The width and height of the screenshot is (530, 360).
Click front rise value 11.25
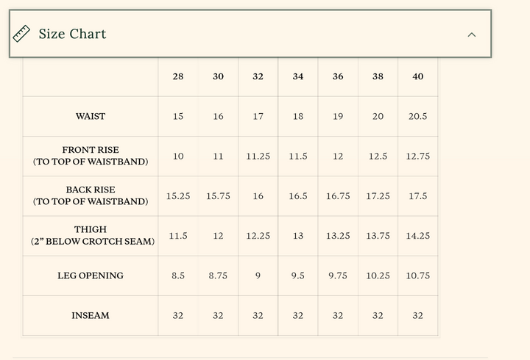point(258,156)
